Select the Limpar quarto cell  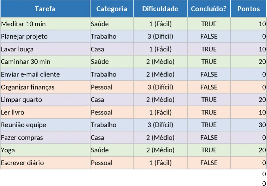(45, 100)
